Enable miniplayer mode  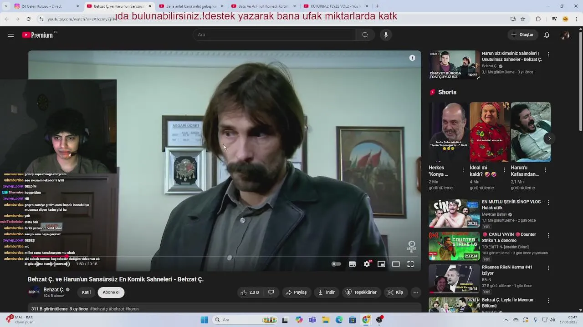point(381,264)
